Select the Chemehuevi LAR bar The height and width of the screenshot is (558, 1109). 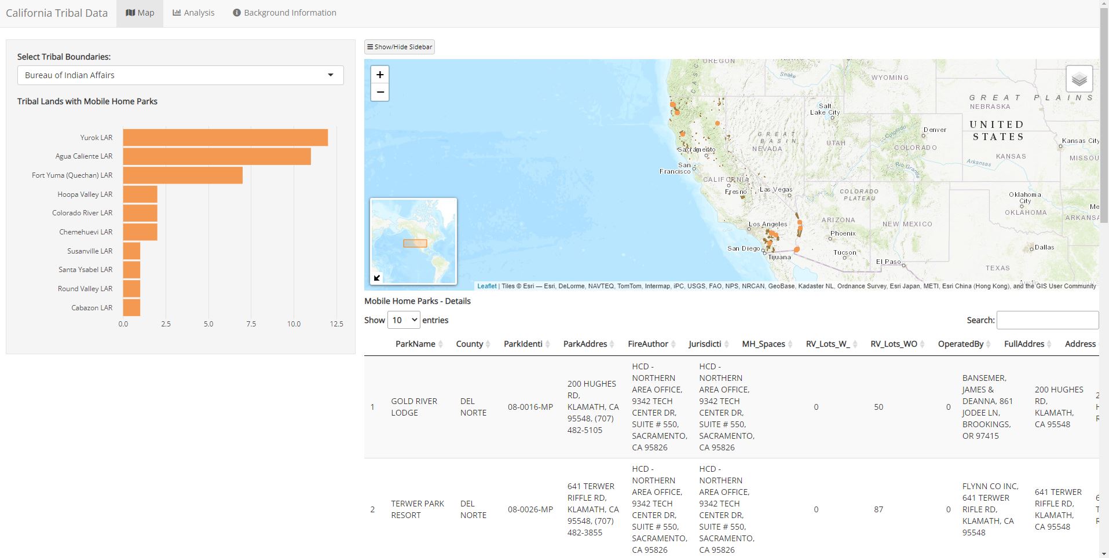pos(140,232)
